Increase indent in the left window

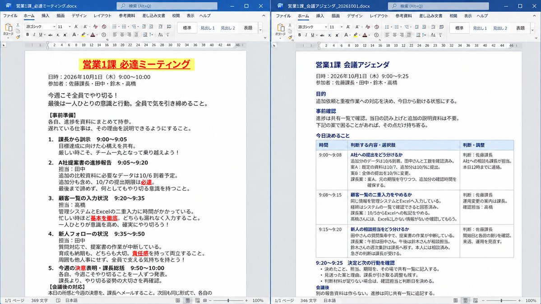(x=151, y=27)
